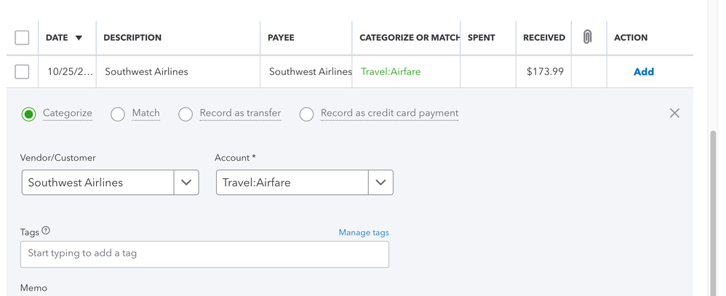Screen dimensions: 726x296
Task: Click the Description column header
Action: 132,38
